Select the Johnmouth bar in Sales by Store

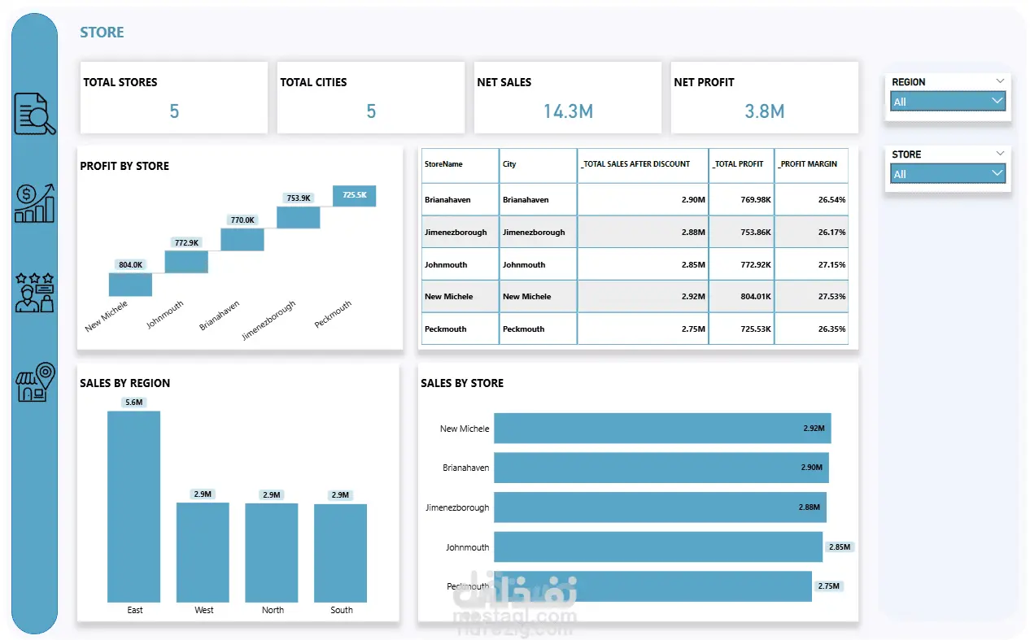[658, 546]
